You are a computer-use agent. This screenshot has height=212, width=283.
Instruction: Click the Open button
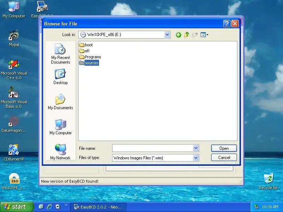point(224,148)
